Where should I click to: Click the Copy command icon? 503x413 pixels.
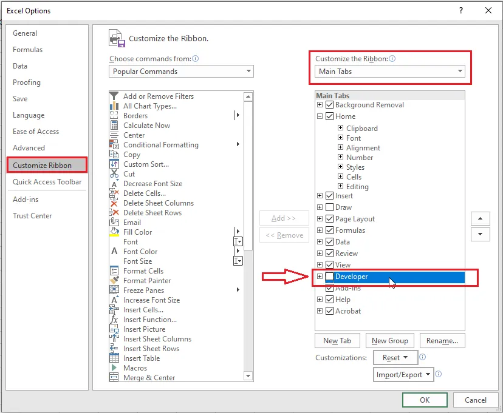114,154
